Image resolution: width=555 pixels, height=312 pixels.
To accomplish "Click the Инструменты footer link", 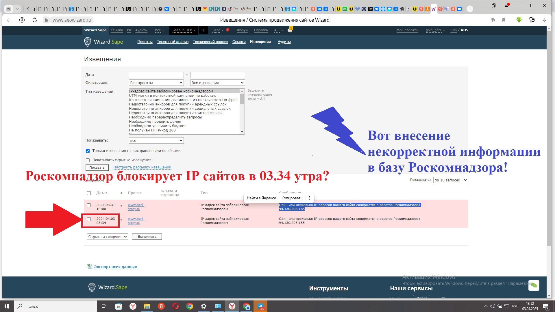I will click(x=328, y=288).
